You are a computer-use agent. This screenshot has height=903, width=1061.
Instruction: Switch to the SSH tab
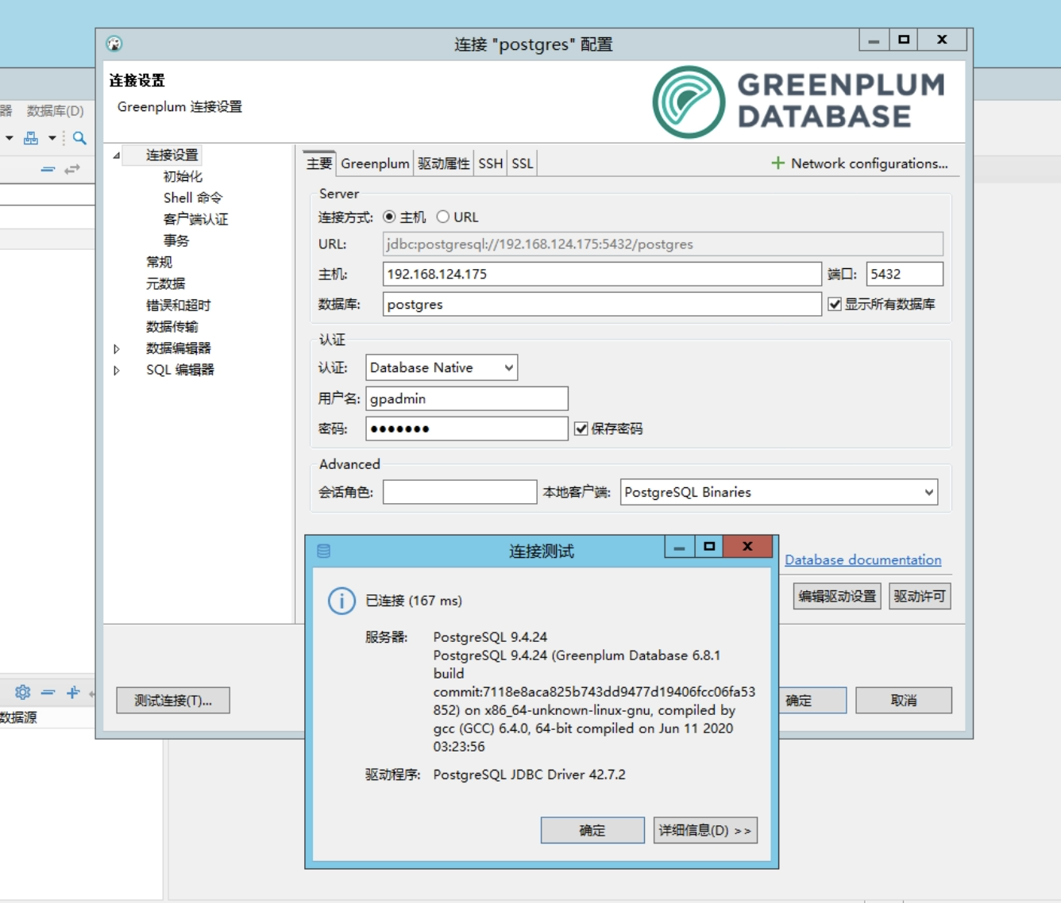coord(490,163)
